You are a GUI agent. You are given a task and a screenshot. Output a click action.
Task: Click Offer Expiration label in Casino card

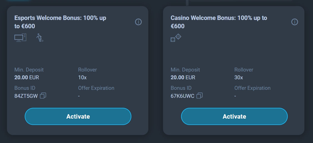252,88
